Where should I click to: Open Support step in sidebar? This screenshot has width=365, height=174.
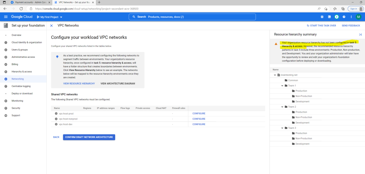pyautogui.click(x=16, y=115)
